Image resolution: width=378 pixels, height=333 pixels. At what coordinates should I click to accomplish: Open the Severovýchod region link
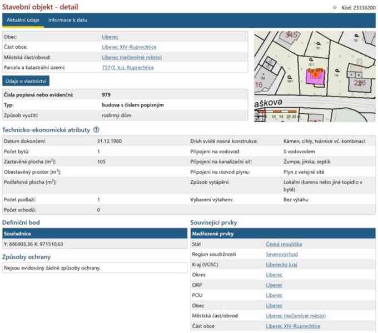(x=282, y=255)
